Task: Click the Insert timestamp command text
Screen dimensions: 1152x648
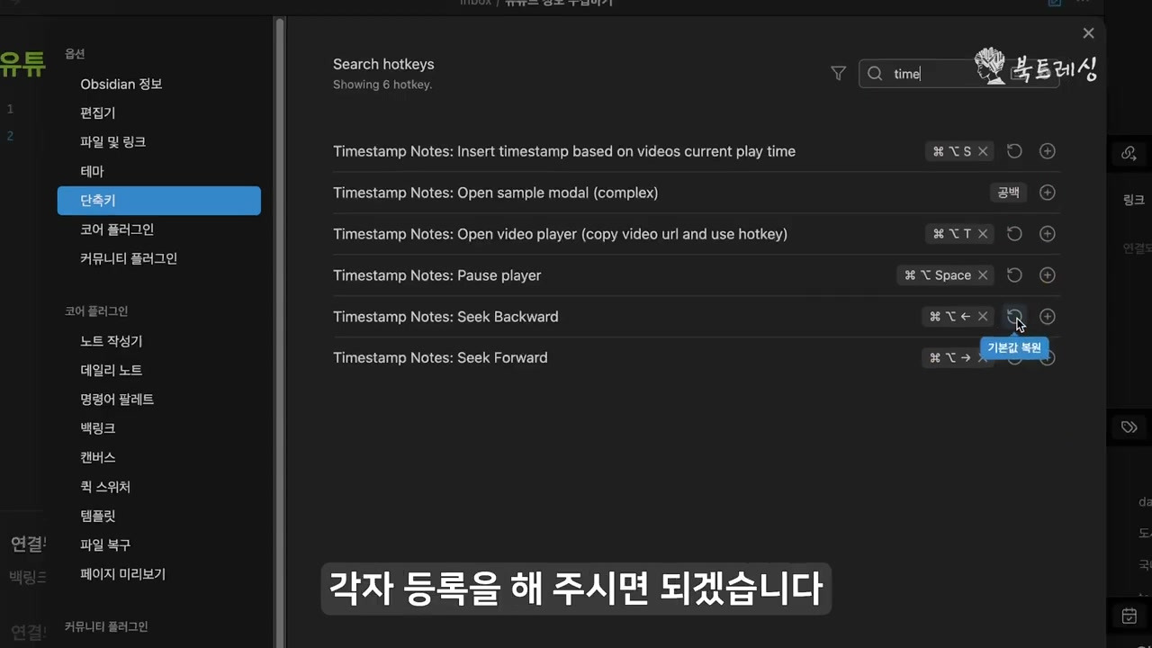Action: (x=564, y=151)
